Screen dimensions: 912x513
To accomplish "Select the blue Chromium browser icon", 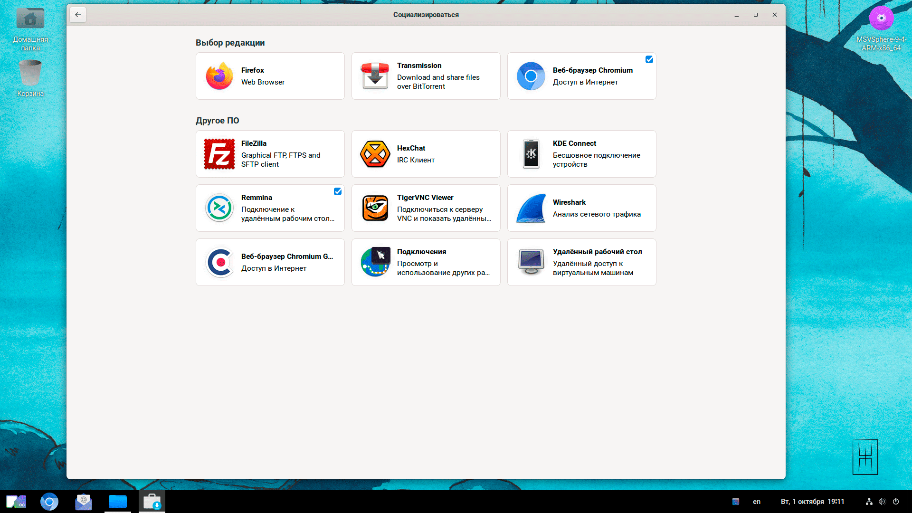I will pos(531,76).
